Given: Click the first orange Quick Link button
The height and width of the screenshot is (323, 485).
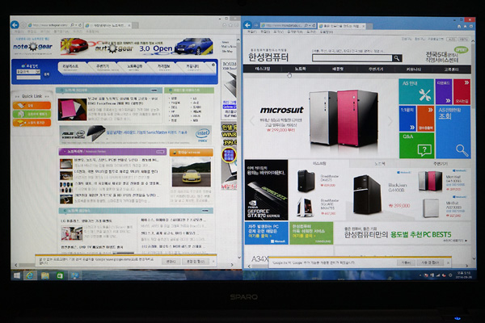Looking at the screenshot, I should [32, 106].
